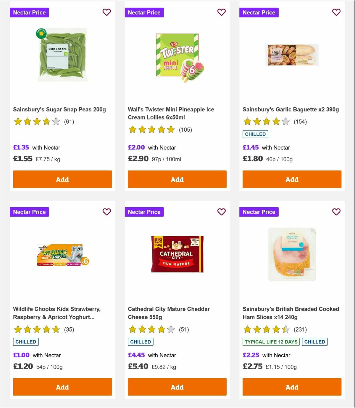Screen dimensions: 355x408
Task: Click the heart icon on Wildlife Choobs yoghurt
Action: pos(106,212)
